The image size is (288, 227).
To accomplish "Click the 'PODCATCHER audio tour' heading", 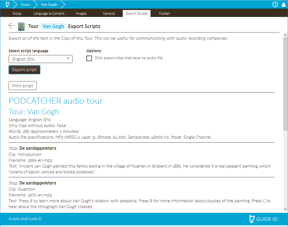I will [56, 101].
